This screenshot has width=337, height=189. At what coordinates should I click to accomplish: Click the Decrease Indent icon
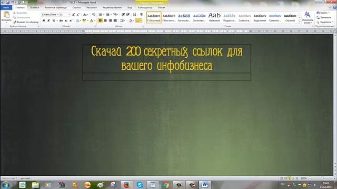pos(123,15)
